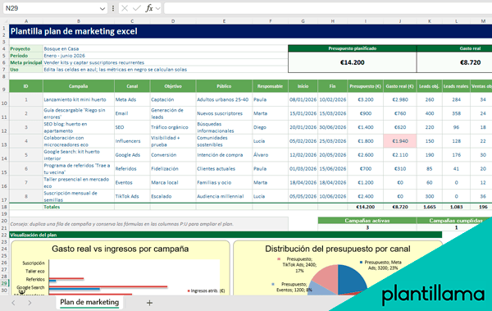The width and height of the screenshot is (492, 311).
Task: Go to next sheet arrow
Action: [x=30, y=303]
